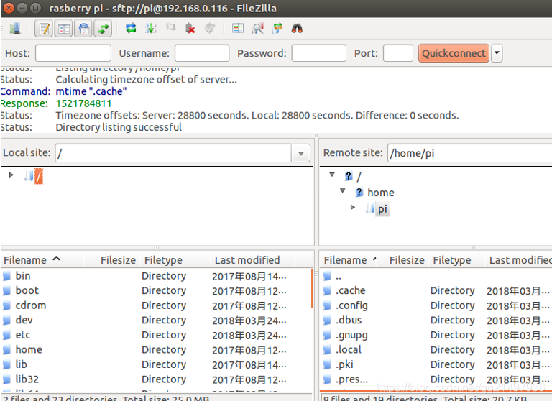Select local boot directory
Screen dimensions: 552x401
pyautogui.click(x=155, y=290)
